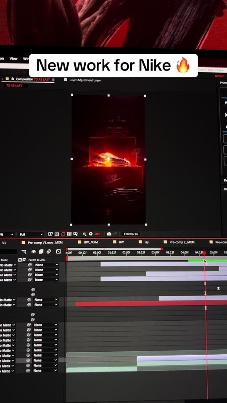The height and width of the screenshot is (403, 227).
Task: Enable Frame Blending switch in timeline
Action: (x=41, y=251)
